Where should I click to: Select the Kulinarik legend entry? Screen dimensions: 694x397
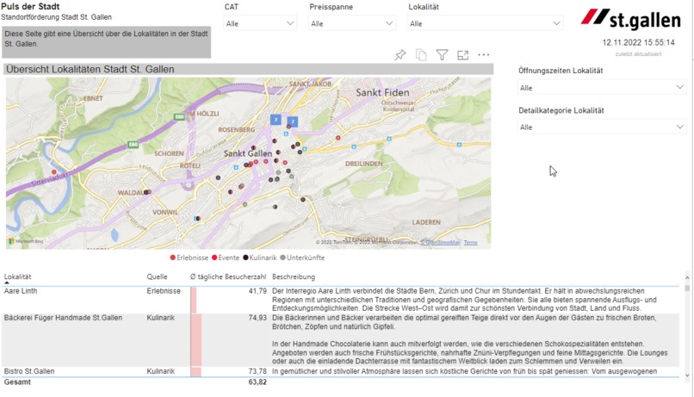tap(260, 257)
